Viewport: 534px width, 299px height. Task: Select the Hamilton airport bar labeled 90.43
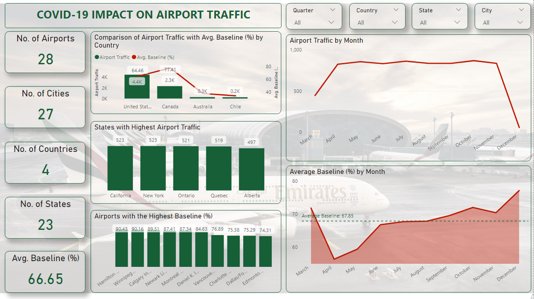pyautogui.click(x=121, y=249)
